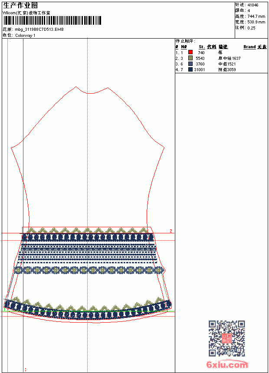Click the Brand column header
The width and height of the screenshot is (269, 373).
point(249,47)
